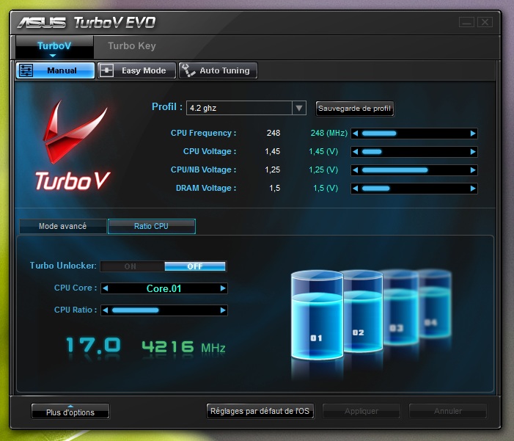Click Réglages par défaut de l'OS
The width and height of the screenshot is (514, 441).
[260, 411]
